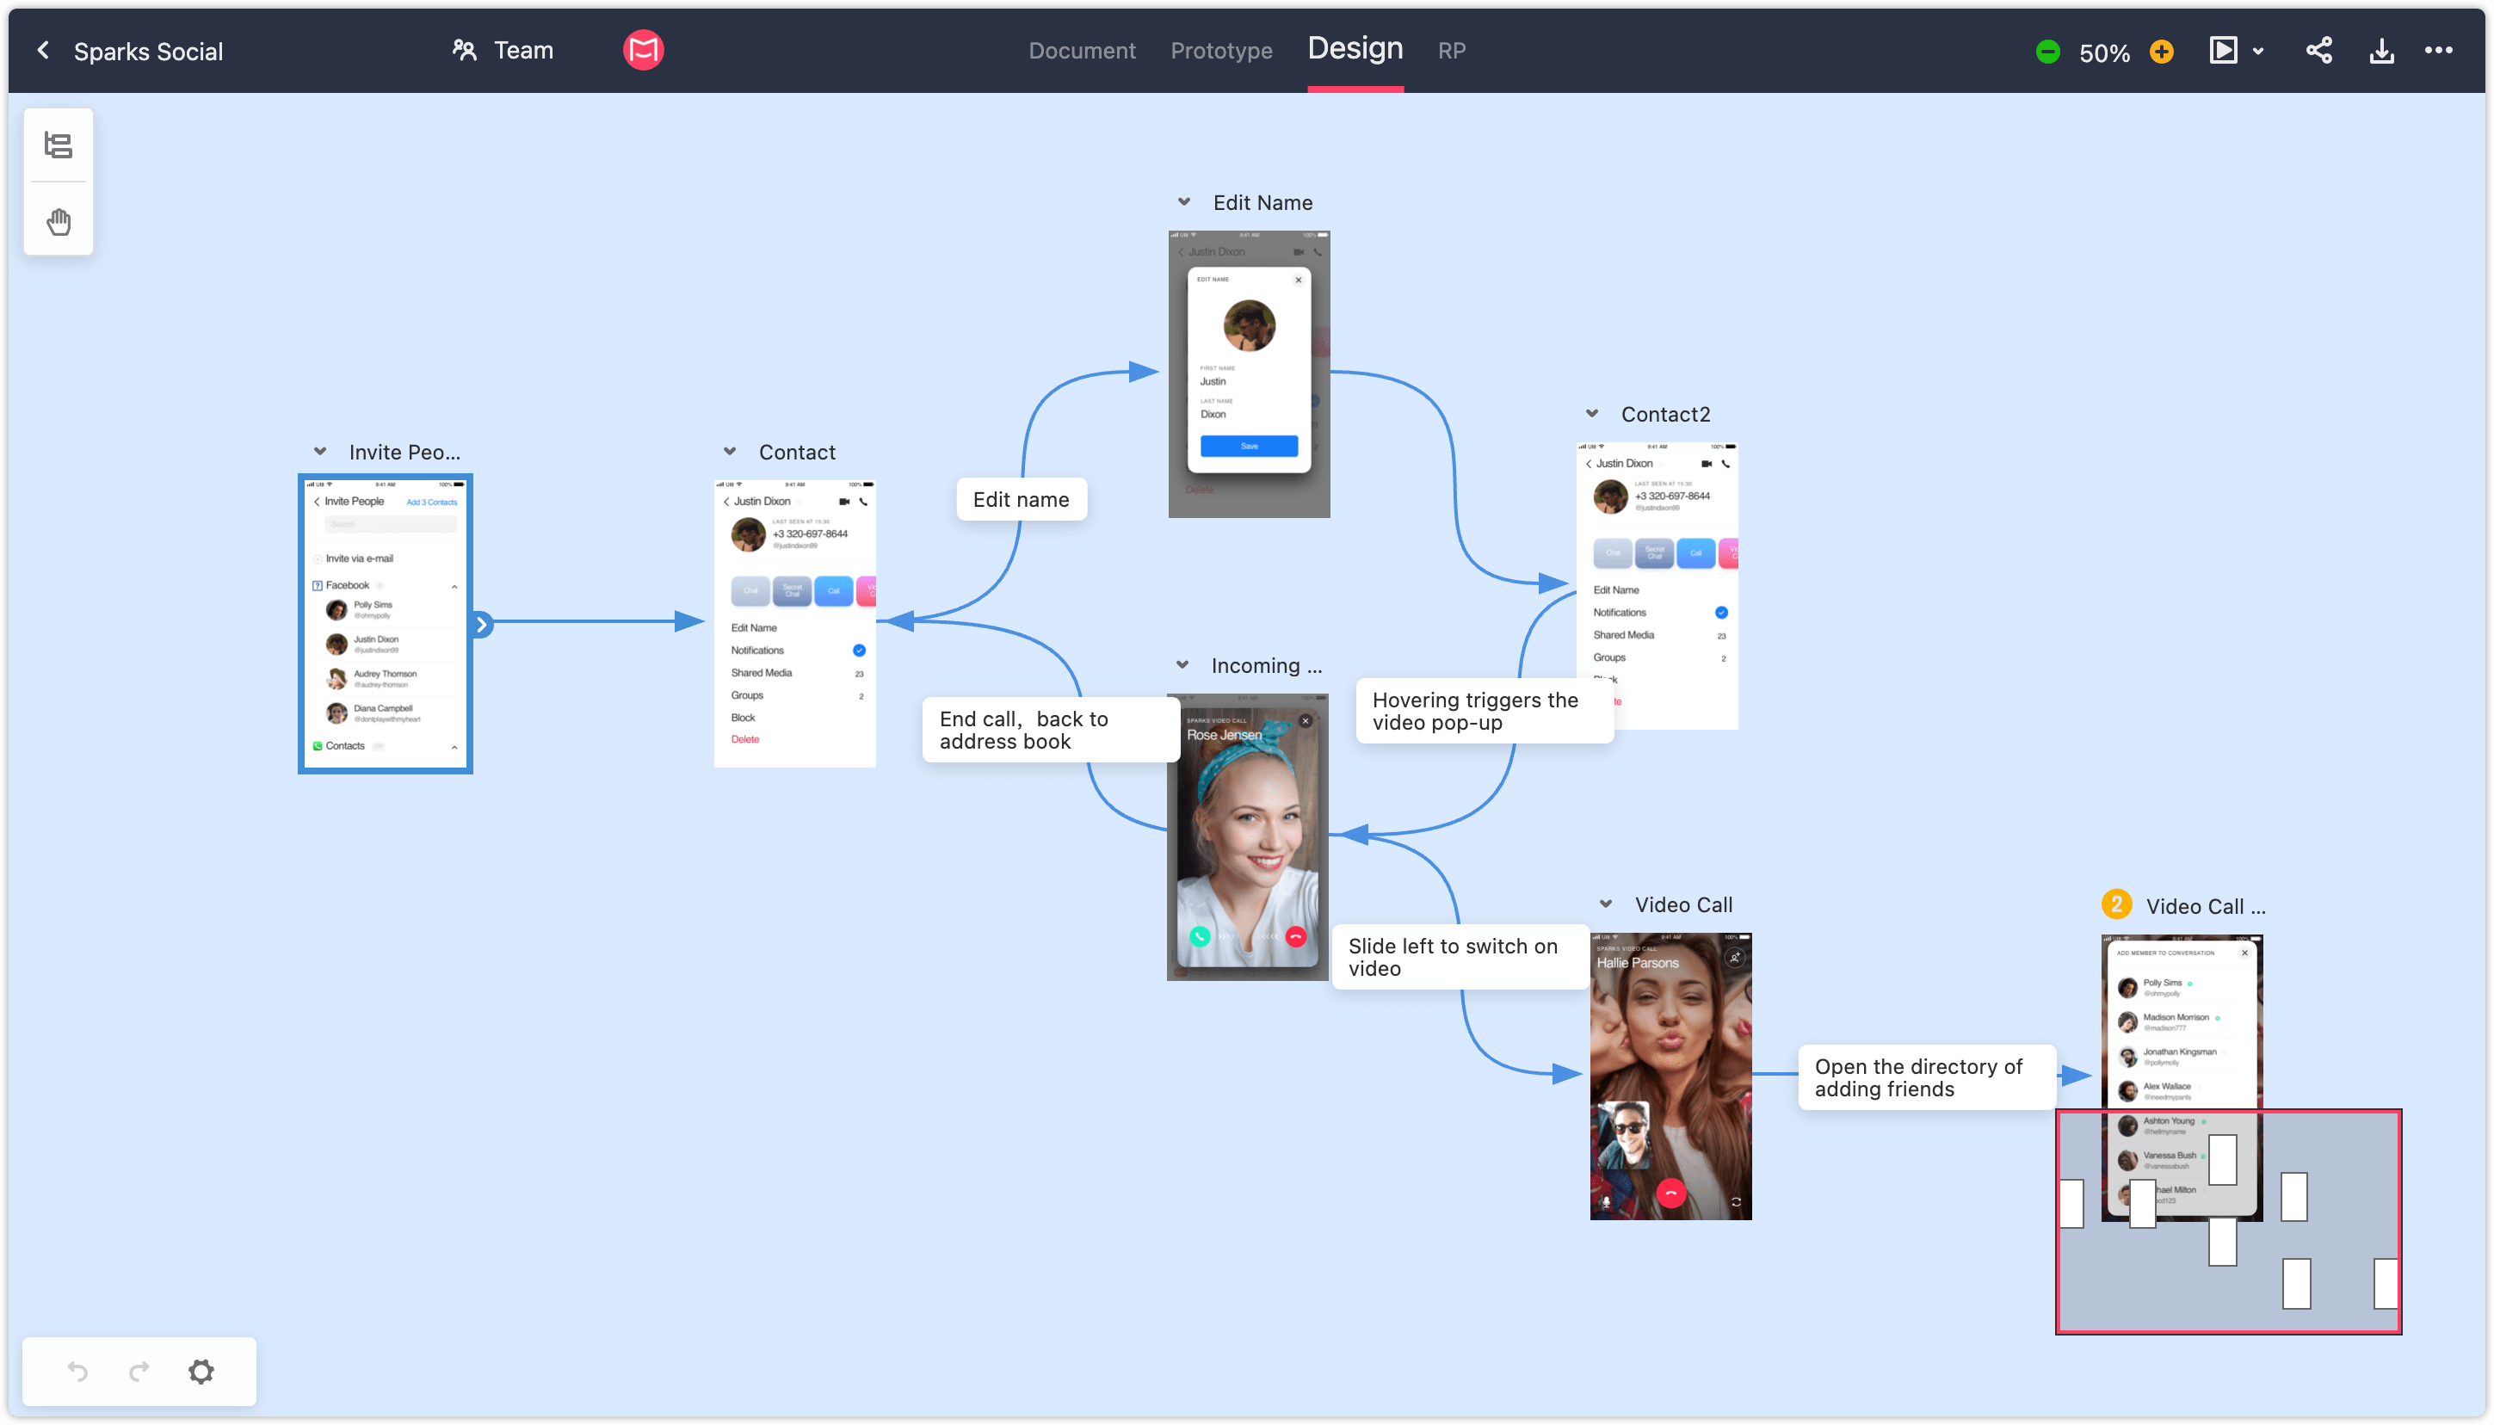The height and width of the screenshot is (1425, 2494).
Task: Select the hand pan tool
Action: pos(59,222)
